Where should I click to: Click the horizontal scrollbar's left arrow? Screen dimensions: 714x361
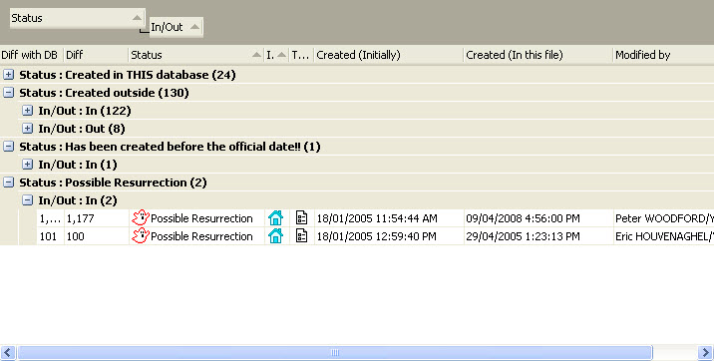(x=8, y=352)
